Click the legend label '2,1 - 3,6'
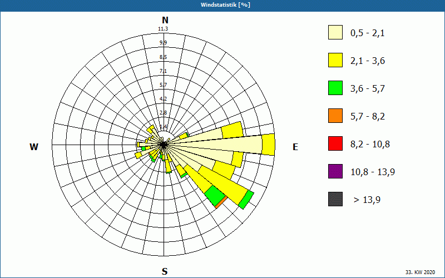The height and width of the screenshot is (278, 445). point(368,61)
